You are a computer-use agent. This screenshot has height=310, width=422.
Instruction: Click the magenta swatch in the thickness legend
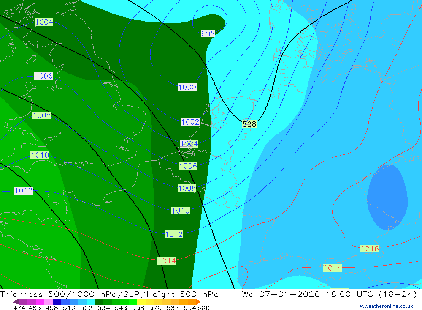[x=40, y=302]
